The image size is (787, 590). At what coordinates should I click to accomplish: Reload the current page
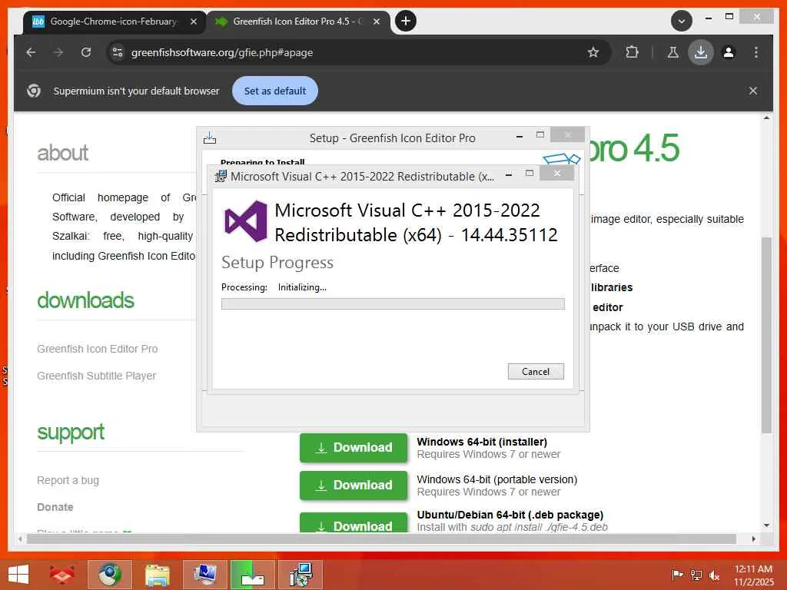click(x=86, y=52)
